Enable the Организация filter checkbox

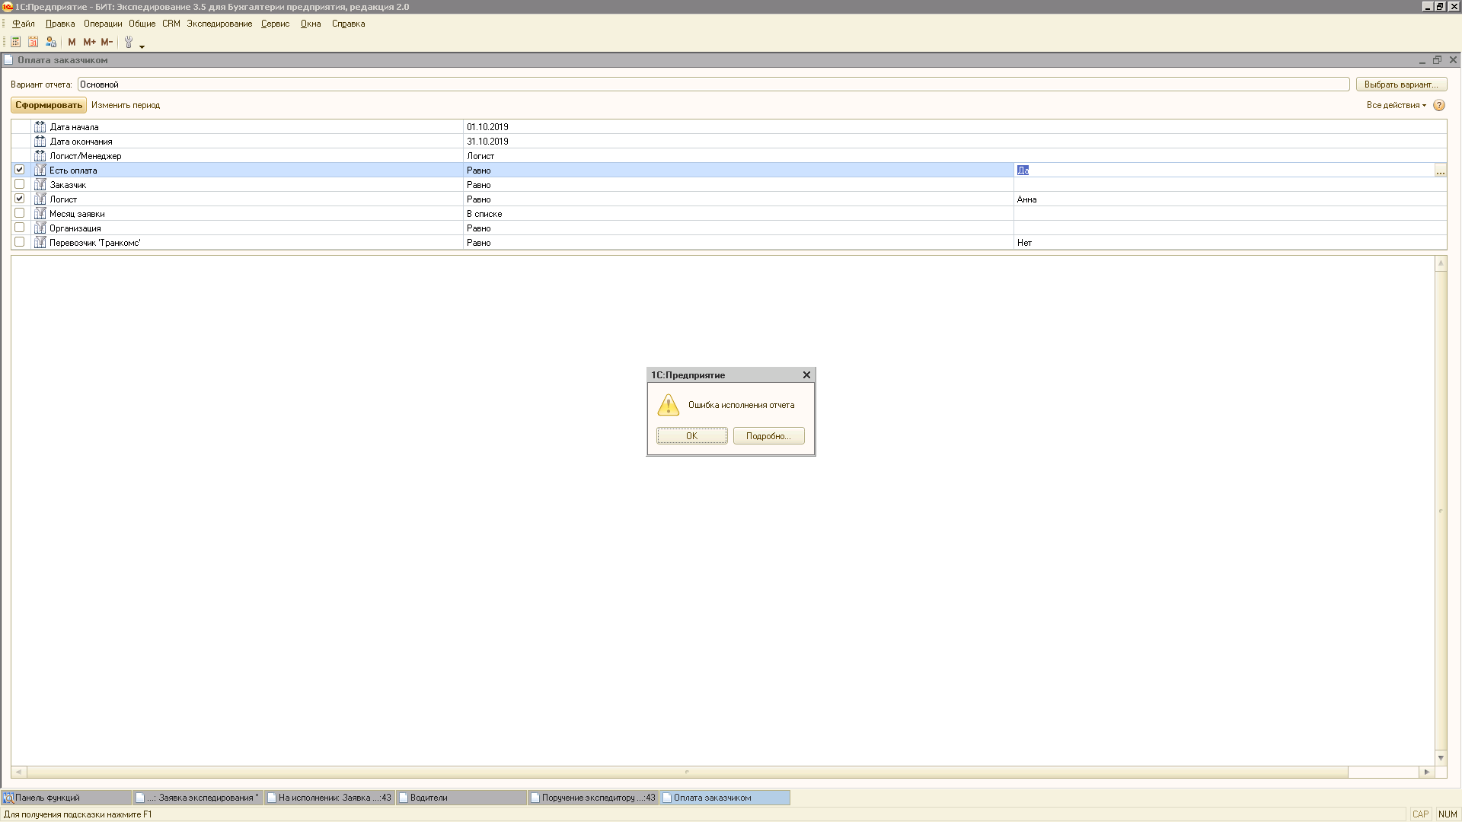pyautogui.click(x=20, y=228)
